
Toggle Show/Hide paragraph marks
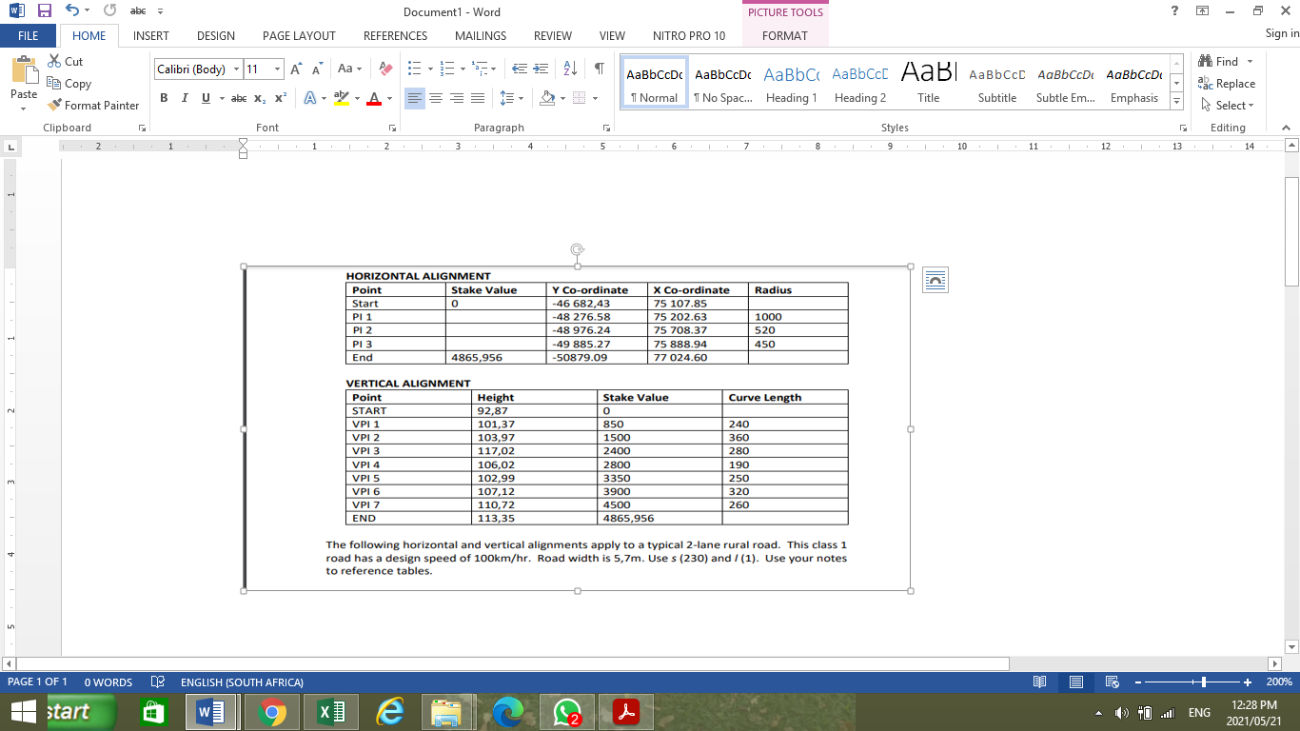tap(599, 69)
